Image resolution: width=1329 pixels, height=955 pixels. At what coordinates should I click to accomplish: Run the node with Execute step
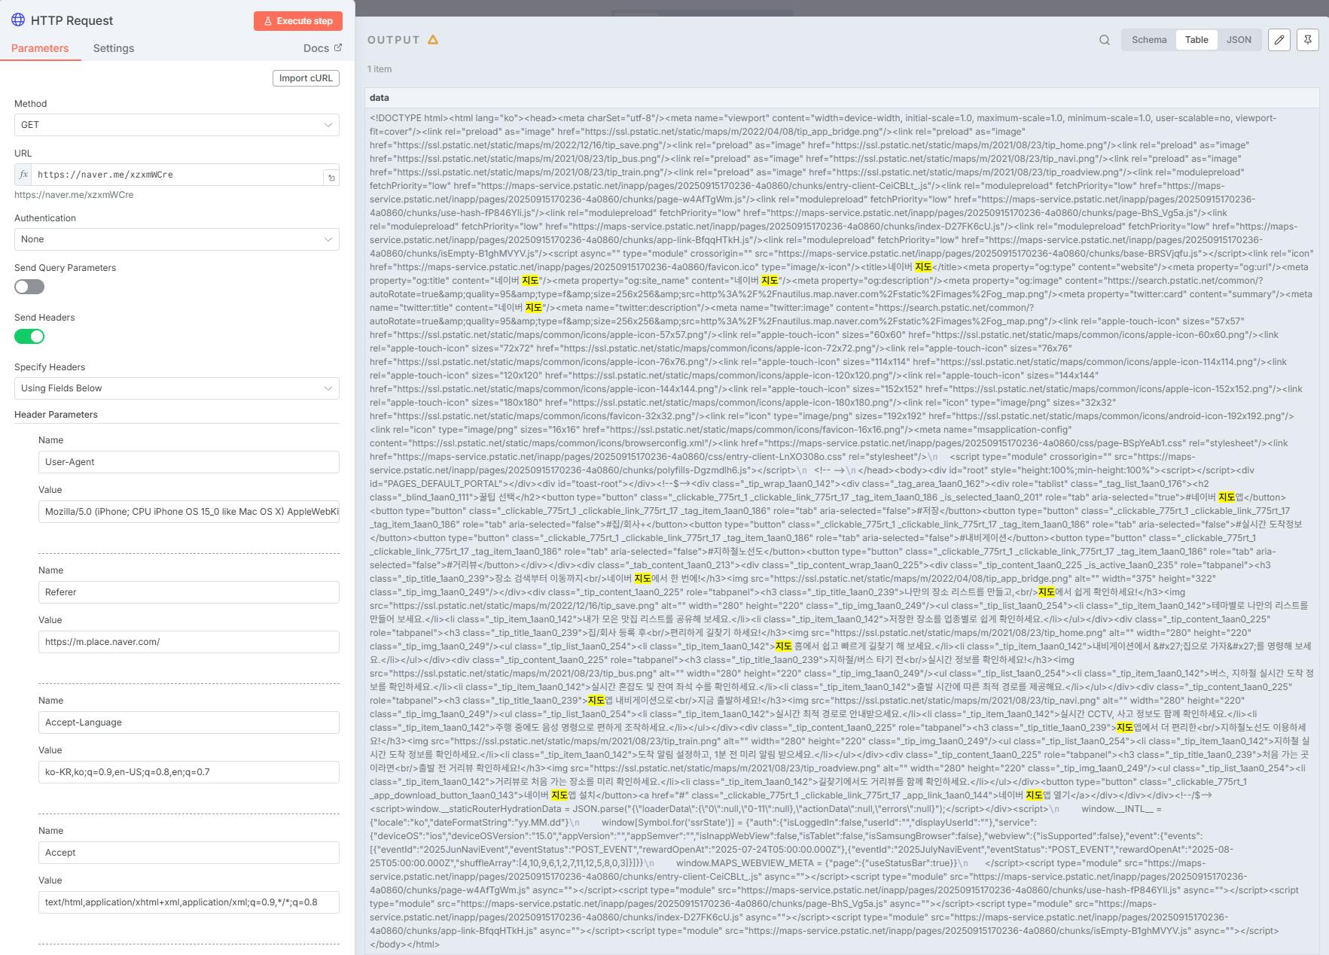[298, 21]
